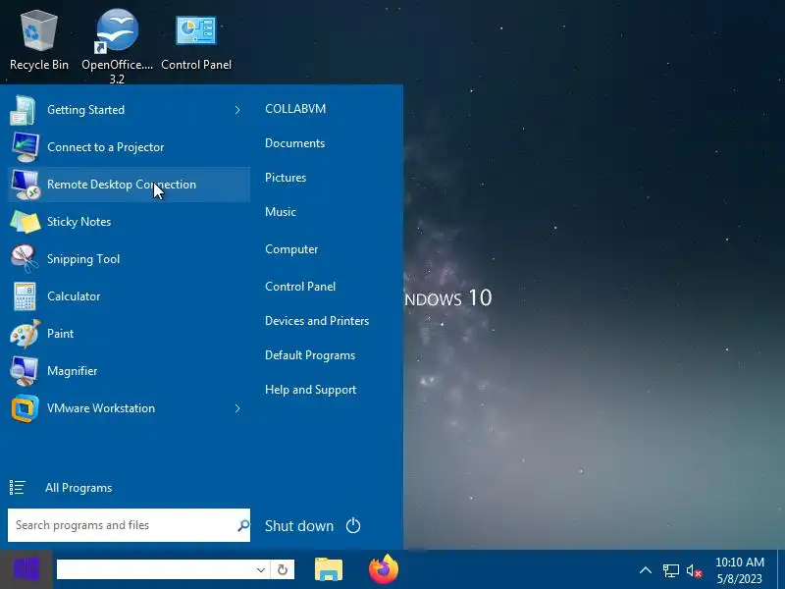The width and height of the screenshot is (785, 589).
Task: Click the All Programs list icon
Action: (x=17, y=487)
